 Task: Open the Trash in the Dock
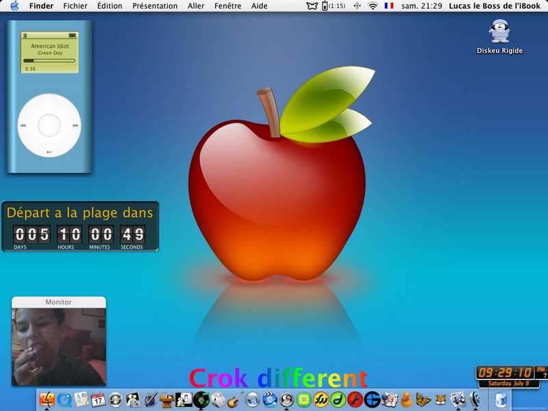501,399
